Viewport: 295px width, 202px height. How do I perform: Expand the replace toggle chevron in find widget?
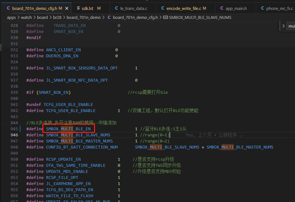pos(283,26)
